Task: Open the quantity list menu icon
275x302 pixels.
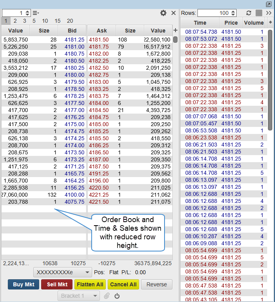Action: coord(36,13)
